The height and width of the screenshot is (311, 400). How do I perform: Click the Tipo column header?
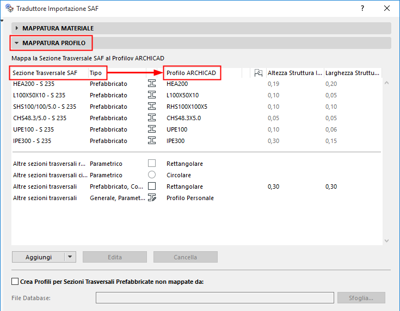[x=117, y=73]
